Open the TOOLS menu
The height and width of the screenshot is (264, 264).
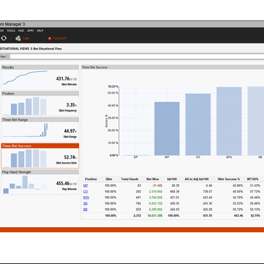click(x=11, y=30)
